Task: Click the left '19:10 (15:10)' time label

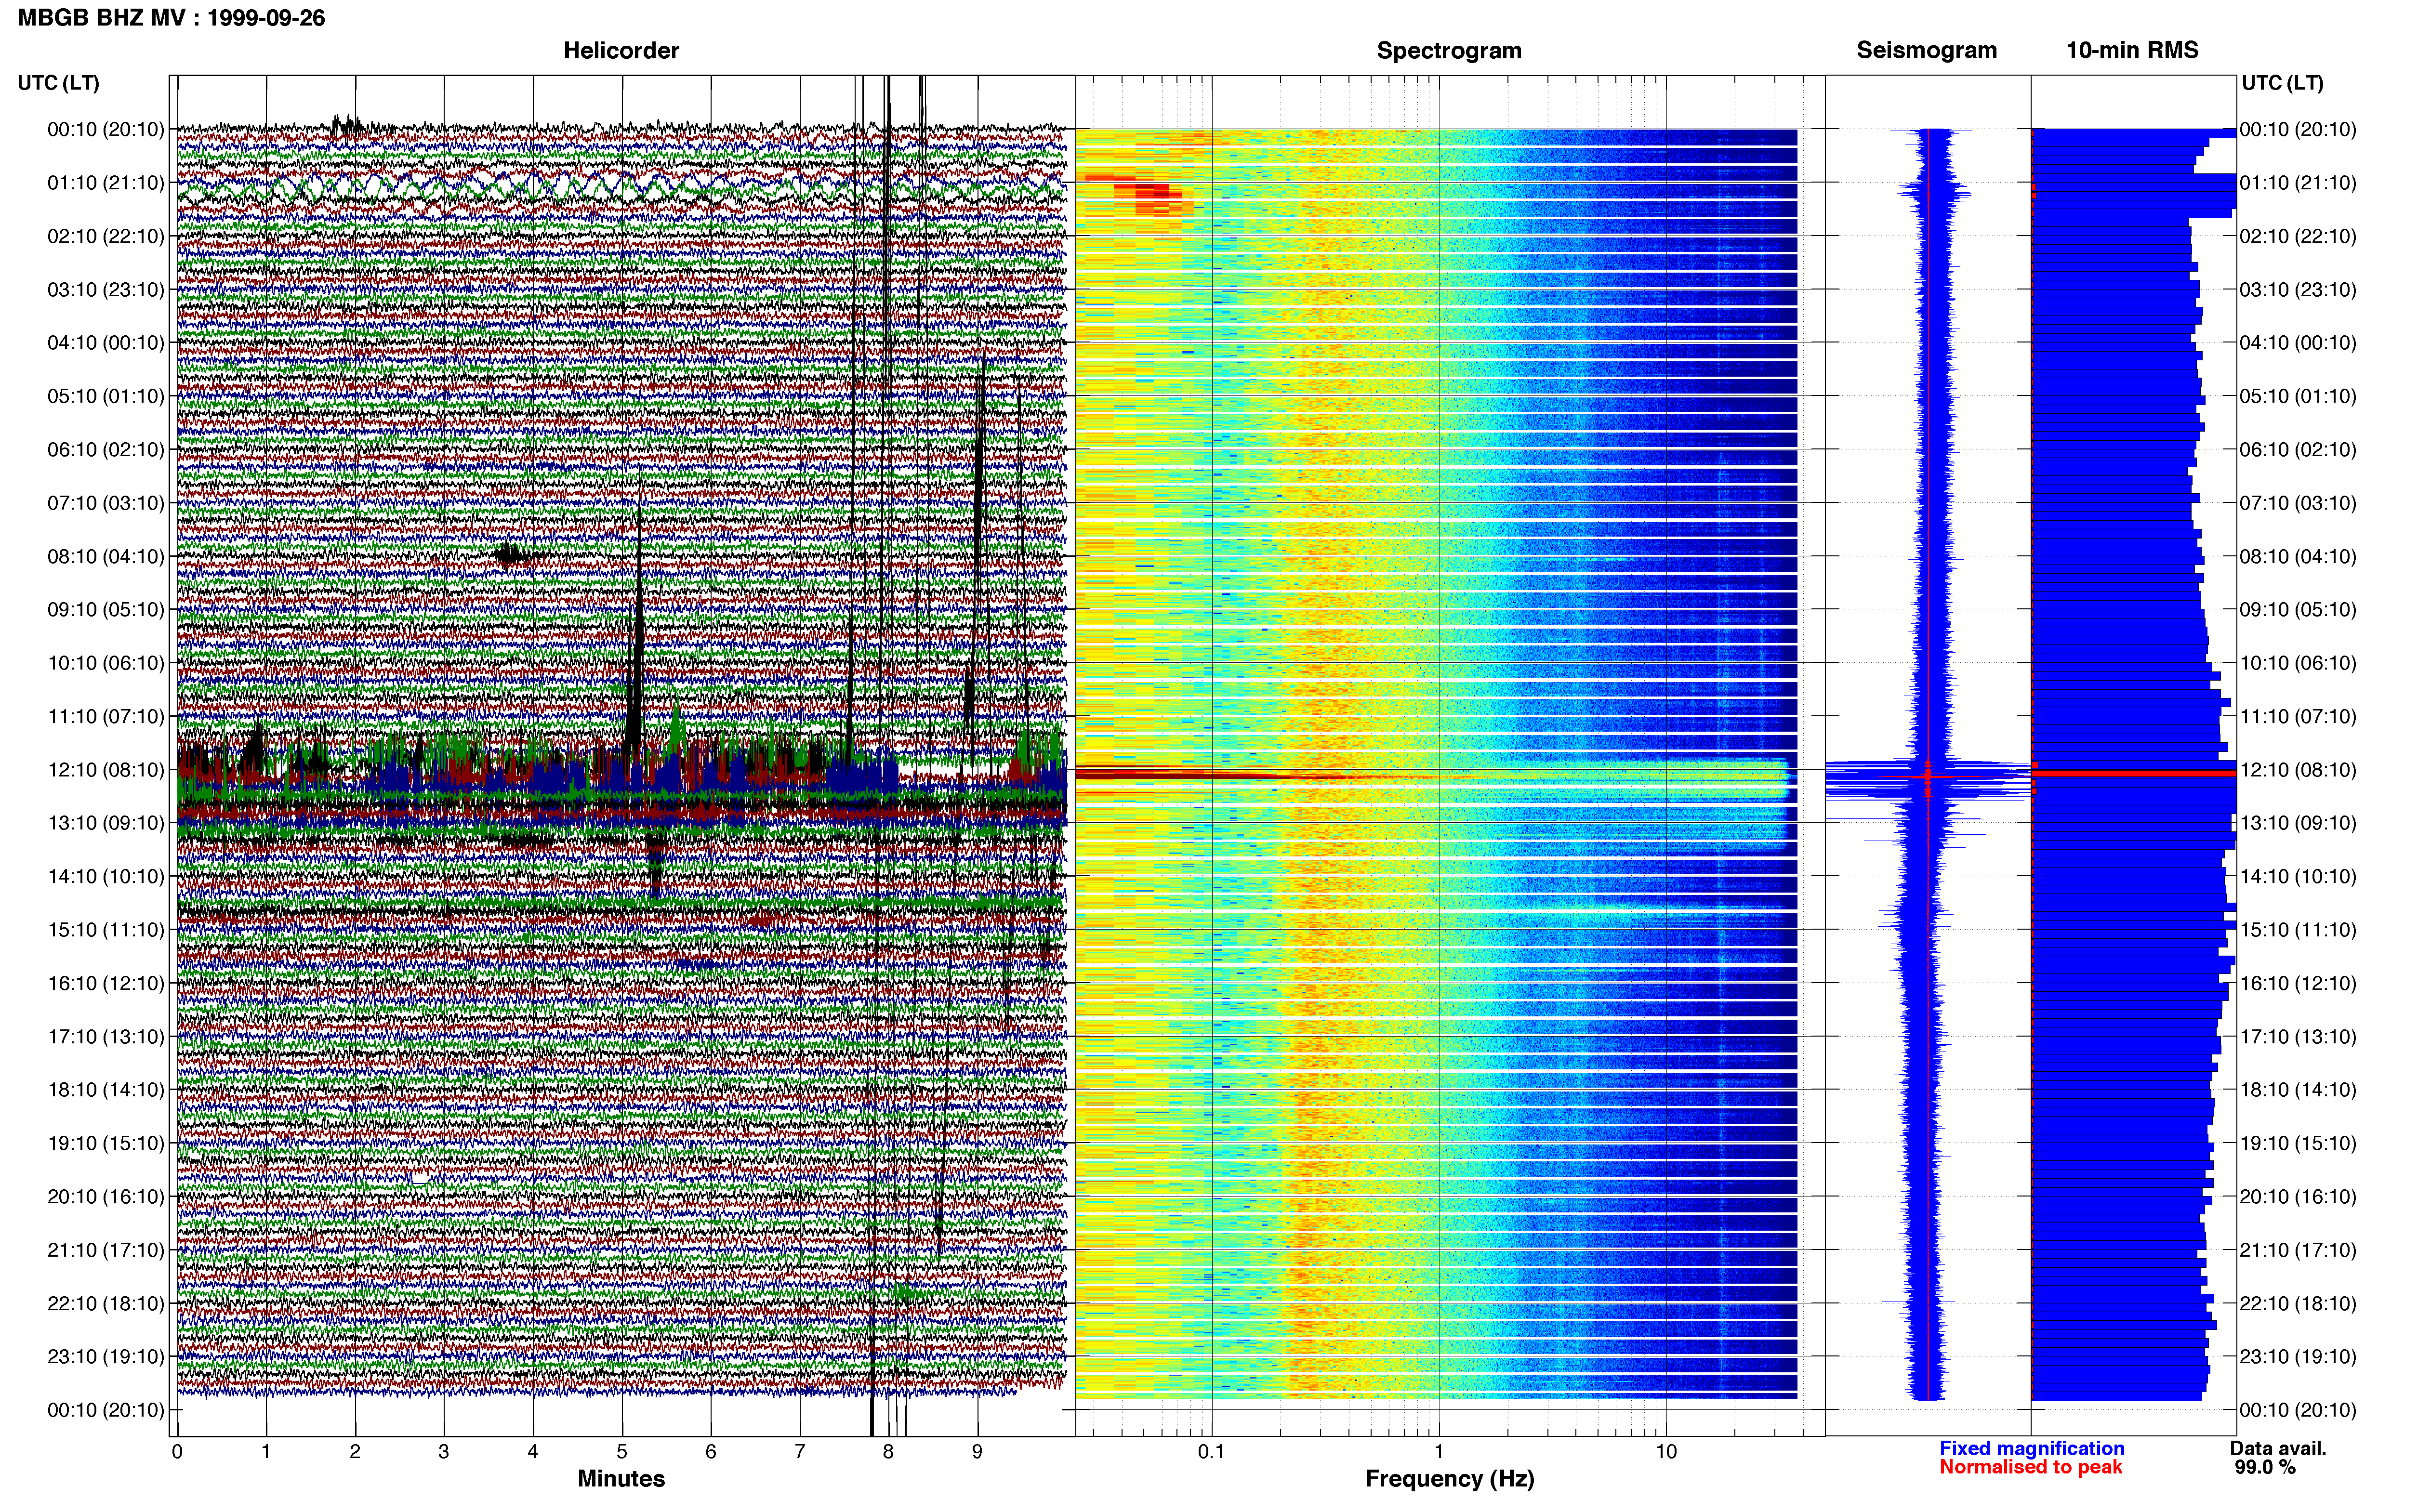Action: coord(106,1142)
